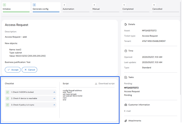Click step number 6 badge
182x124 pixels.
pos(154,5)
